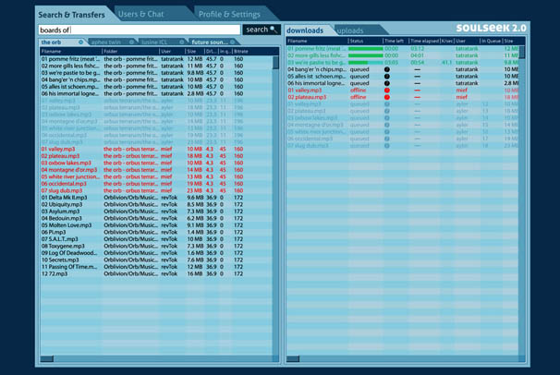The width and height of the screenshot is (560, 375).
Task: Close the 'aphex twin' search tab
Action: tap(132, 42)
